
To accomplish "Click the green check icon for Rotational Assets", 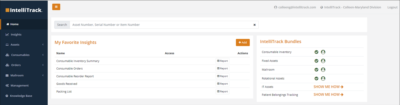I will coord(317,78).
